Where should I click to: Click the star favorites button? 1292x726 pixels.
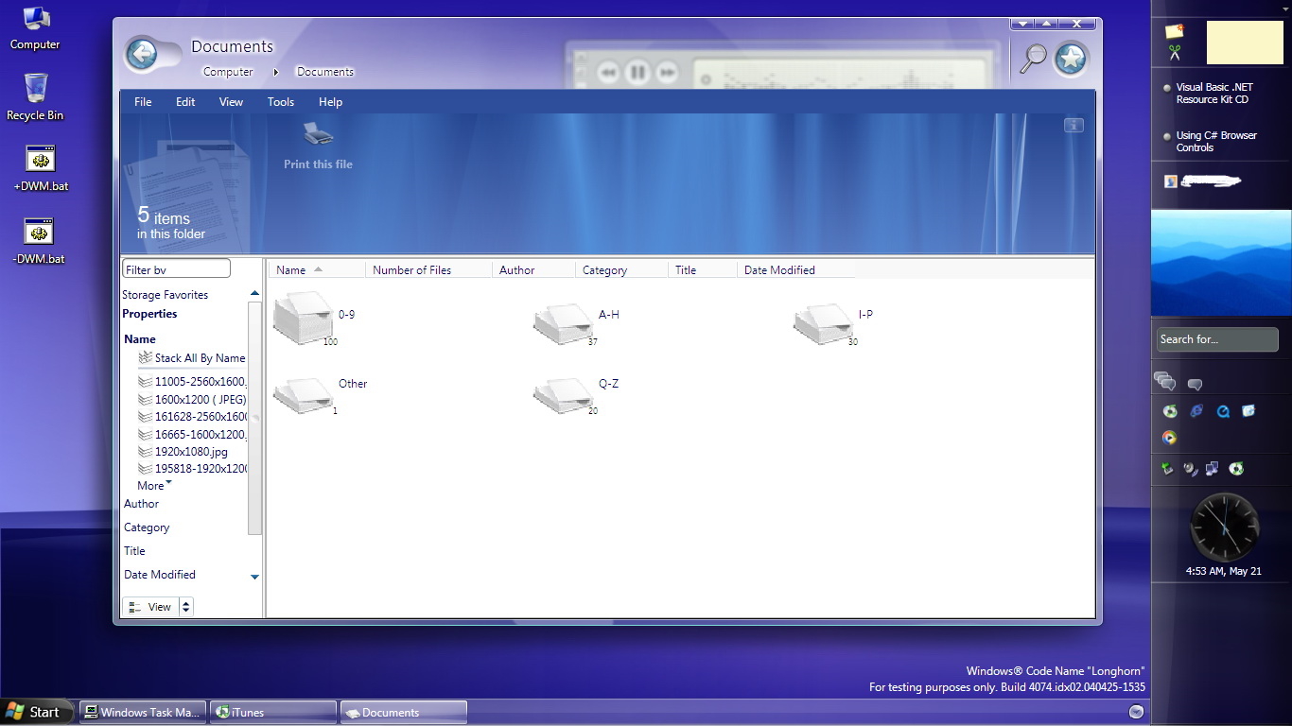[1071, 59]
